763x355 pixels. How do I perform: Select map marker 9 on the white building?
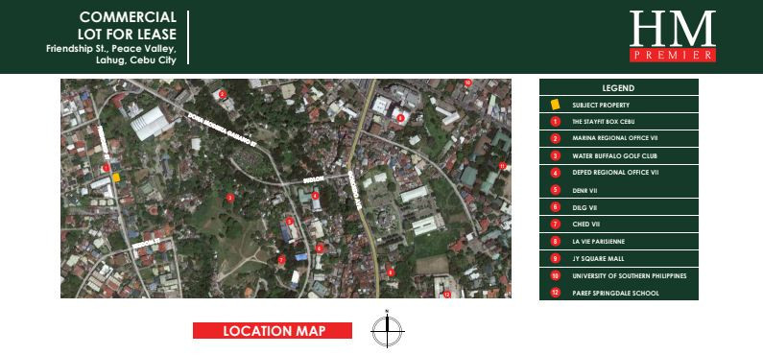pyautogui.click(x=400, y=117)
